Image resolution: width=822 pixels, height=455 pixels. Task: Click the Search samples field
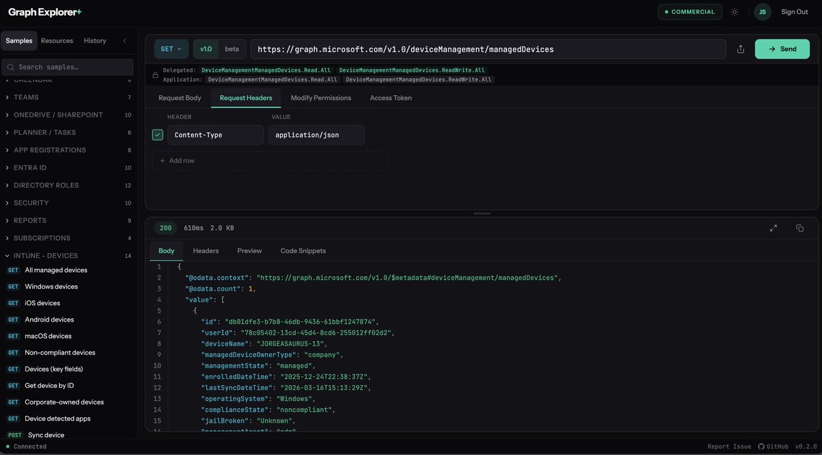coord(68,67)
